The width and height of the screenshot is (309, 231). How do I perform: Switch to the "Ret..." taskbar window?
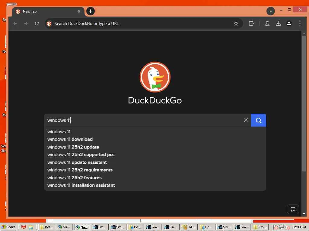pyautogui.click(x=46, y=227)
